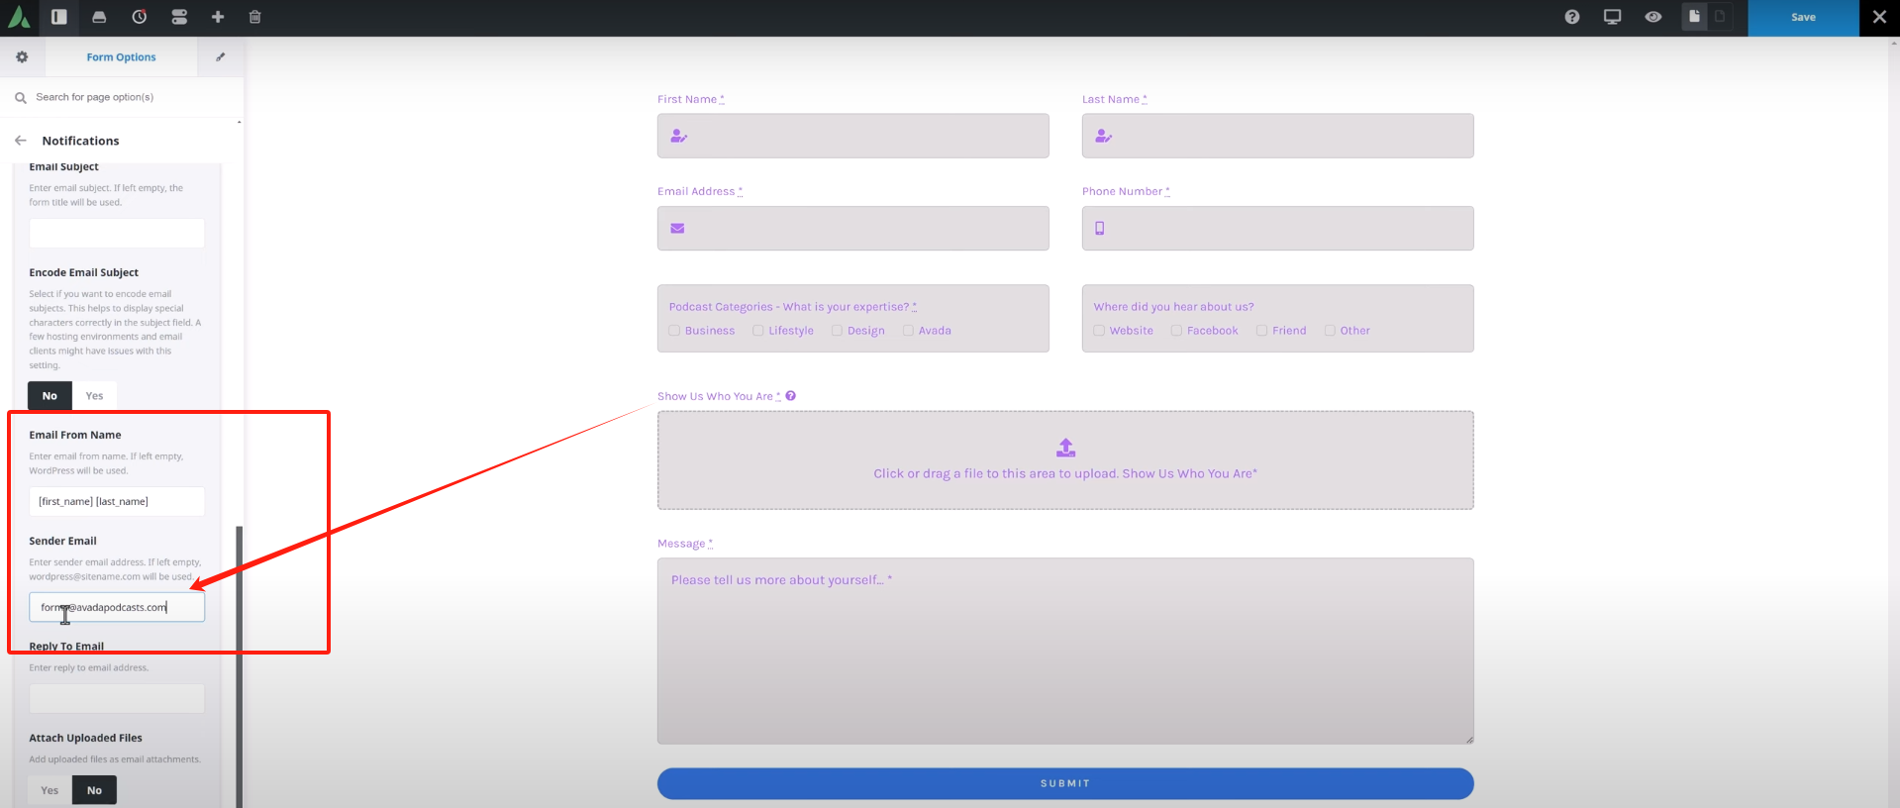Click the trash clear-layout icon

255,17
